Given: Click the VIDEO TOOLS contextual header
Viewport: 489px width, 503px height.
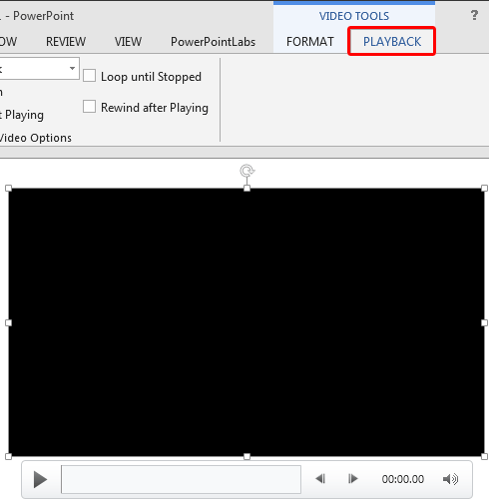Looking at the screenshot, I should (x=354, y=16).
